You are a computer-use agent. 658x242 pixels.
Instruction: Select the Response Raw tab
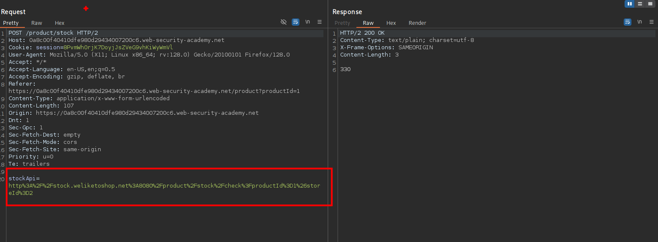(x=368, y=23)
